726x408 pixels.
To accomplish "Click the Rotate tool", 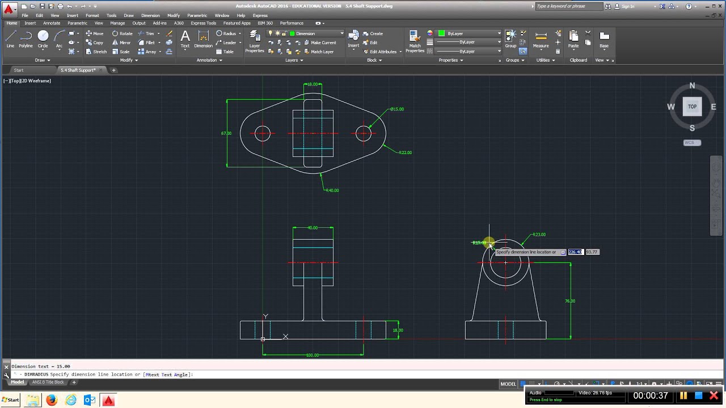I will tap(122, 33).
